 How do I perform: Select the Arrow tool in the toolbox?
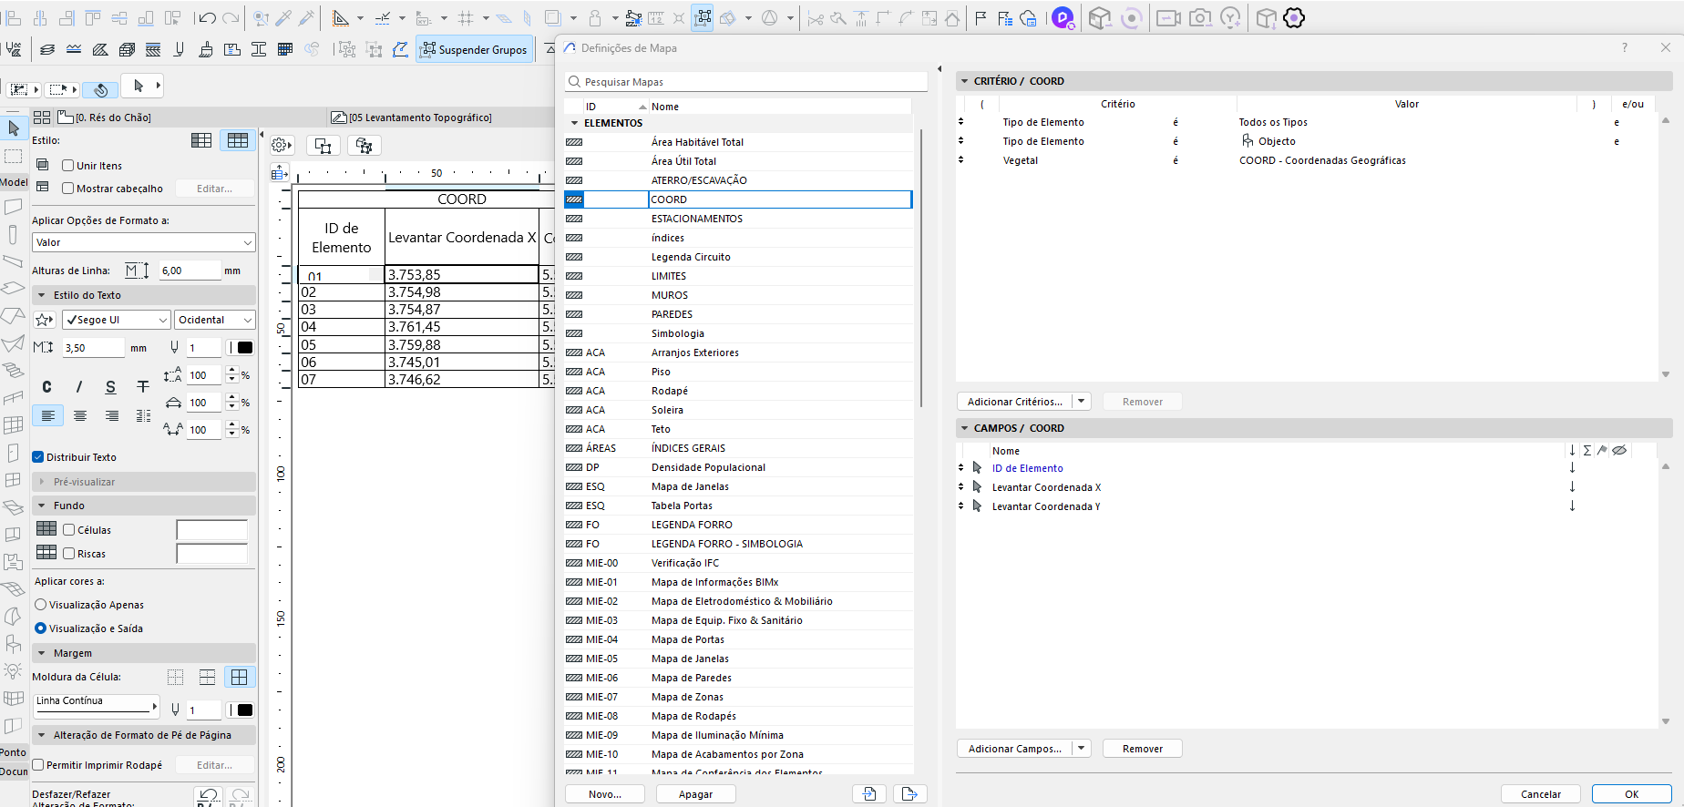(13, 128)
